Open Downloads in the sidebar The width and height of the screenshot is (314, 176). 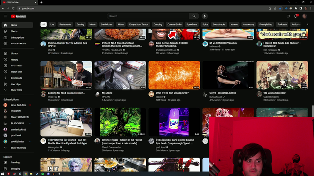pyautogui.click(x=18, y=78)
